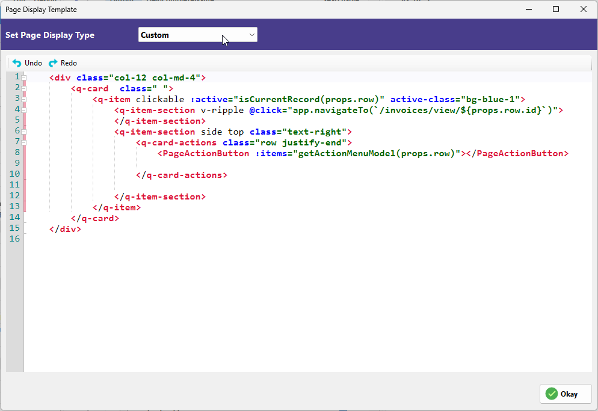Click the opening div tag text
The image size is (598, 411).
pos(60,78)
